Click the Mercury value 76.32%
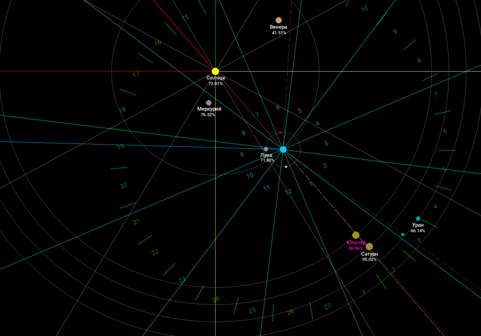This screenshot has height=336, width=481. [208, 115]
